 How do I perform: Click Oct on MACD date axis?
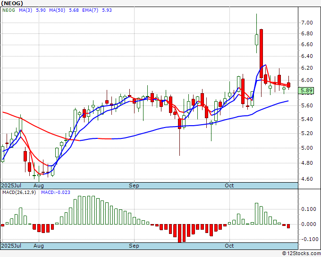(229, 246)
